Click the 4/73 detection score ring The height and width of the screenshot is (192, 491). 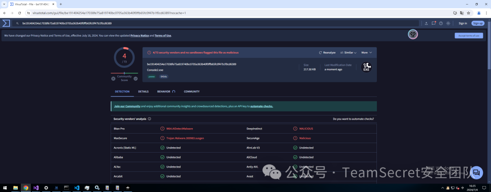[124, 58]
